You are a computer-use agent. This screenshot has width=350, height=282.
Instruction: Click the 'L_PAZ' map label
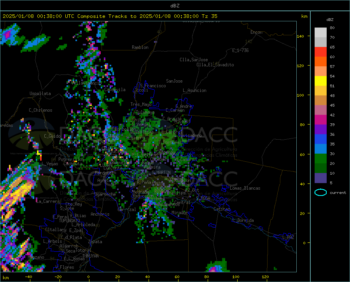pyautogui.click(x=288, y=237)
